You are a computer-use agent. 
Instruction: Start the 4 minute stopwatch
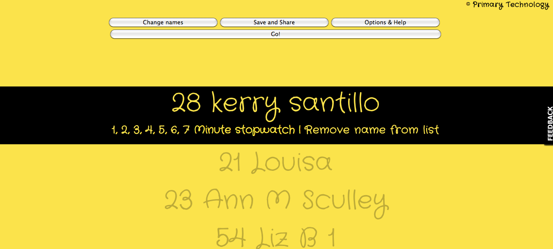(x=150, y=130)
